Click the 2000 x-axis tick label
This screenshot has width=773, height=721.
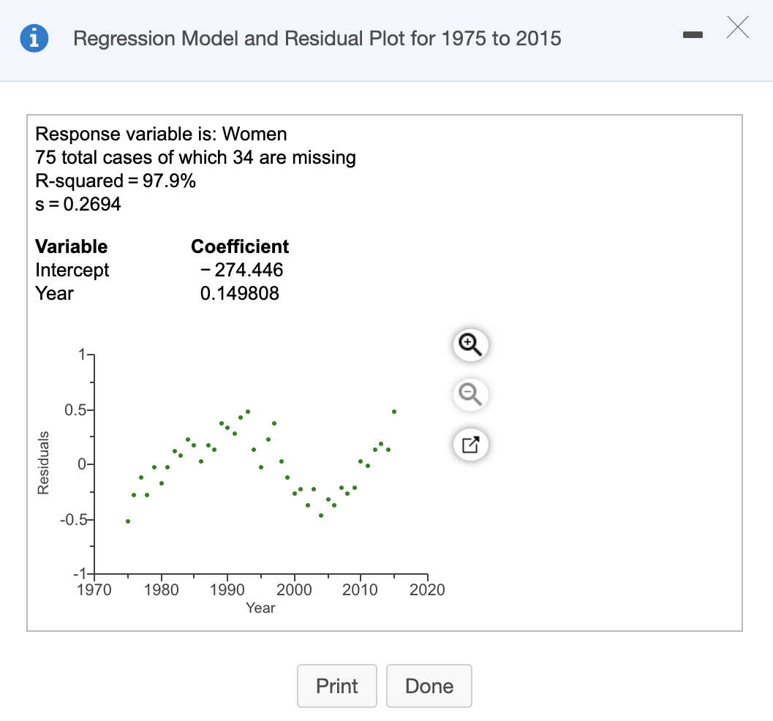point(294,589)
